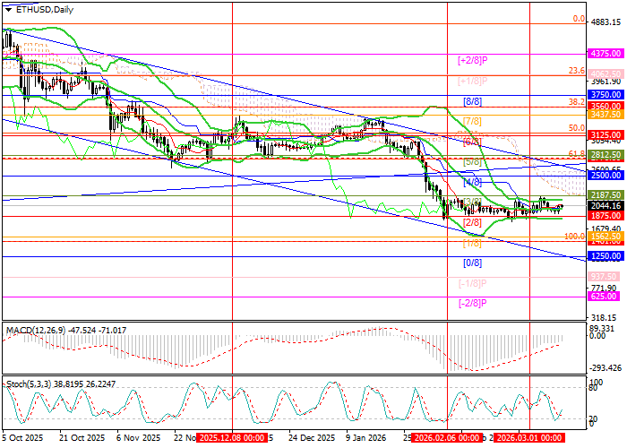The width and height of the screenshot is (627, 448).
Task: Click the triangle icon beside ETHUSD,Daily
Action: point(6,10)
